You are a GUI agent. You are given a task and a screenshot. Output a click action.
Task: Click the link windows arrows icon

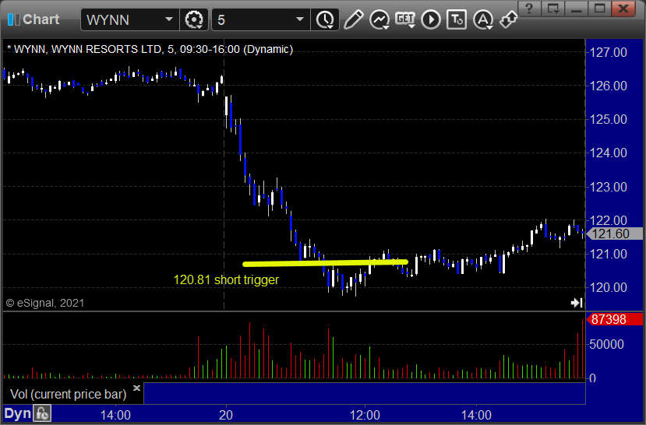click(508, 19)
